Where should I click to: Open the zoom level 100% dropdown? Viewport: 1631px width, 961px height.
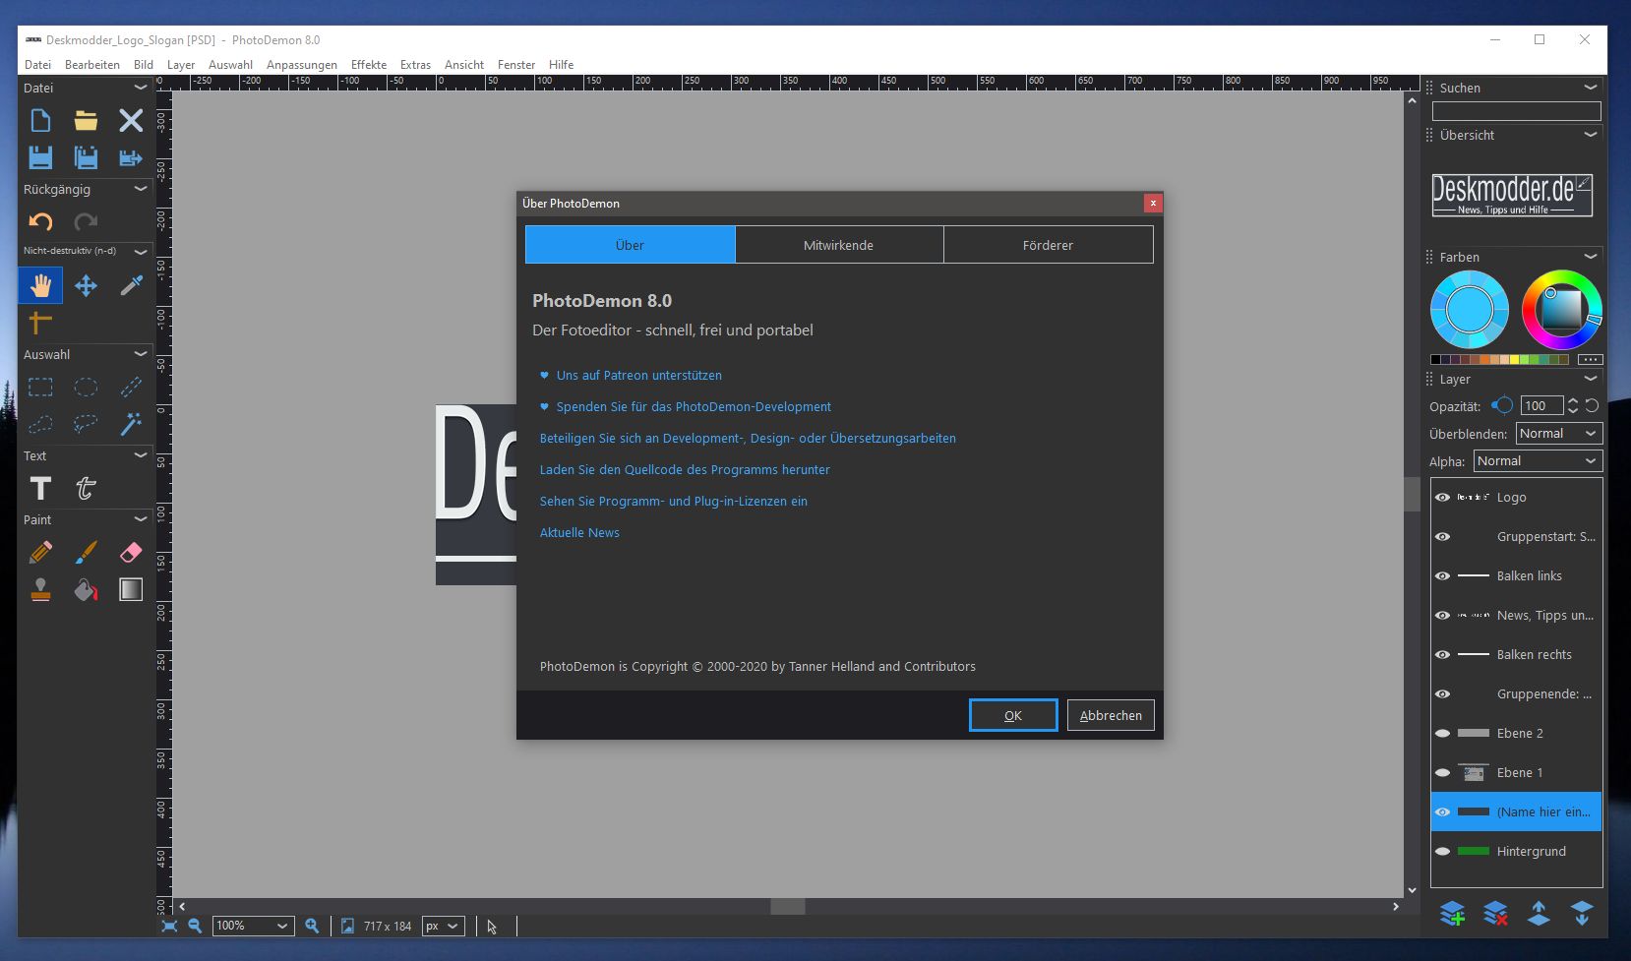[x=254, y=926]
